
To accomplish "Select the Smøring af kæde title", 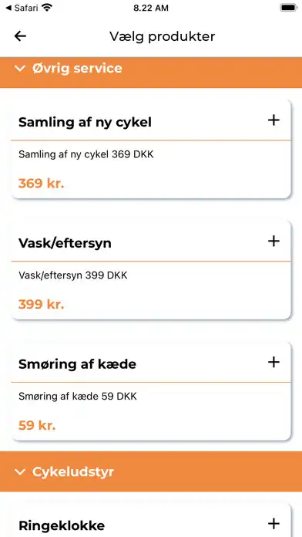I will [x=77, y=363].
